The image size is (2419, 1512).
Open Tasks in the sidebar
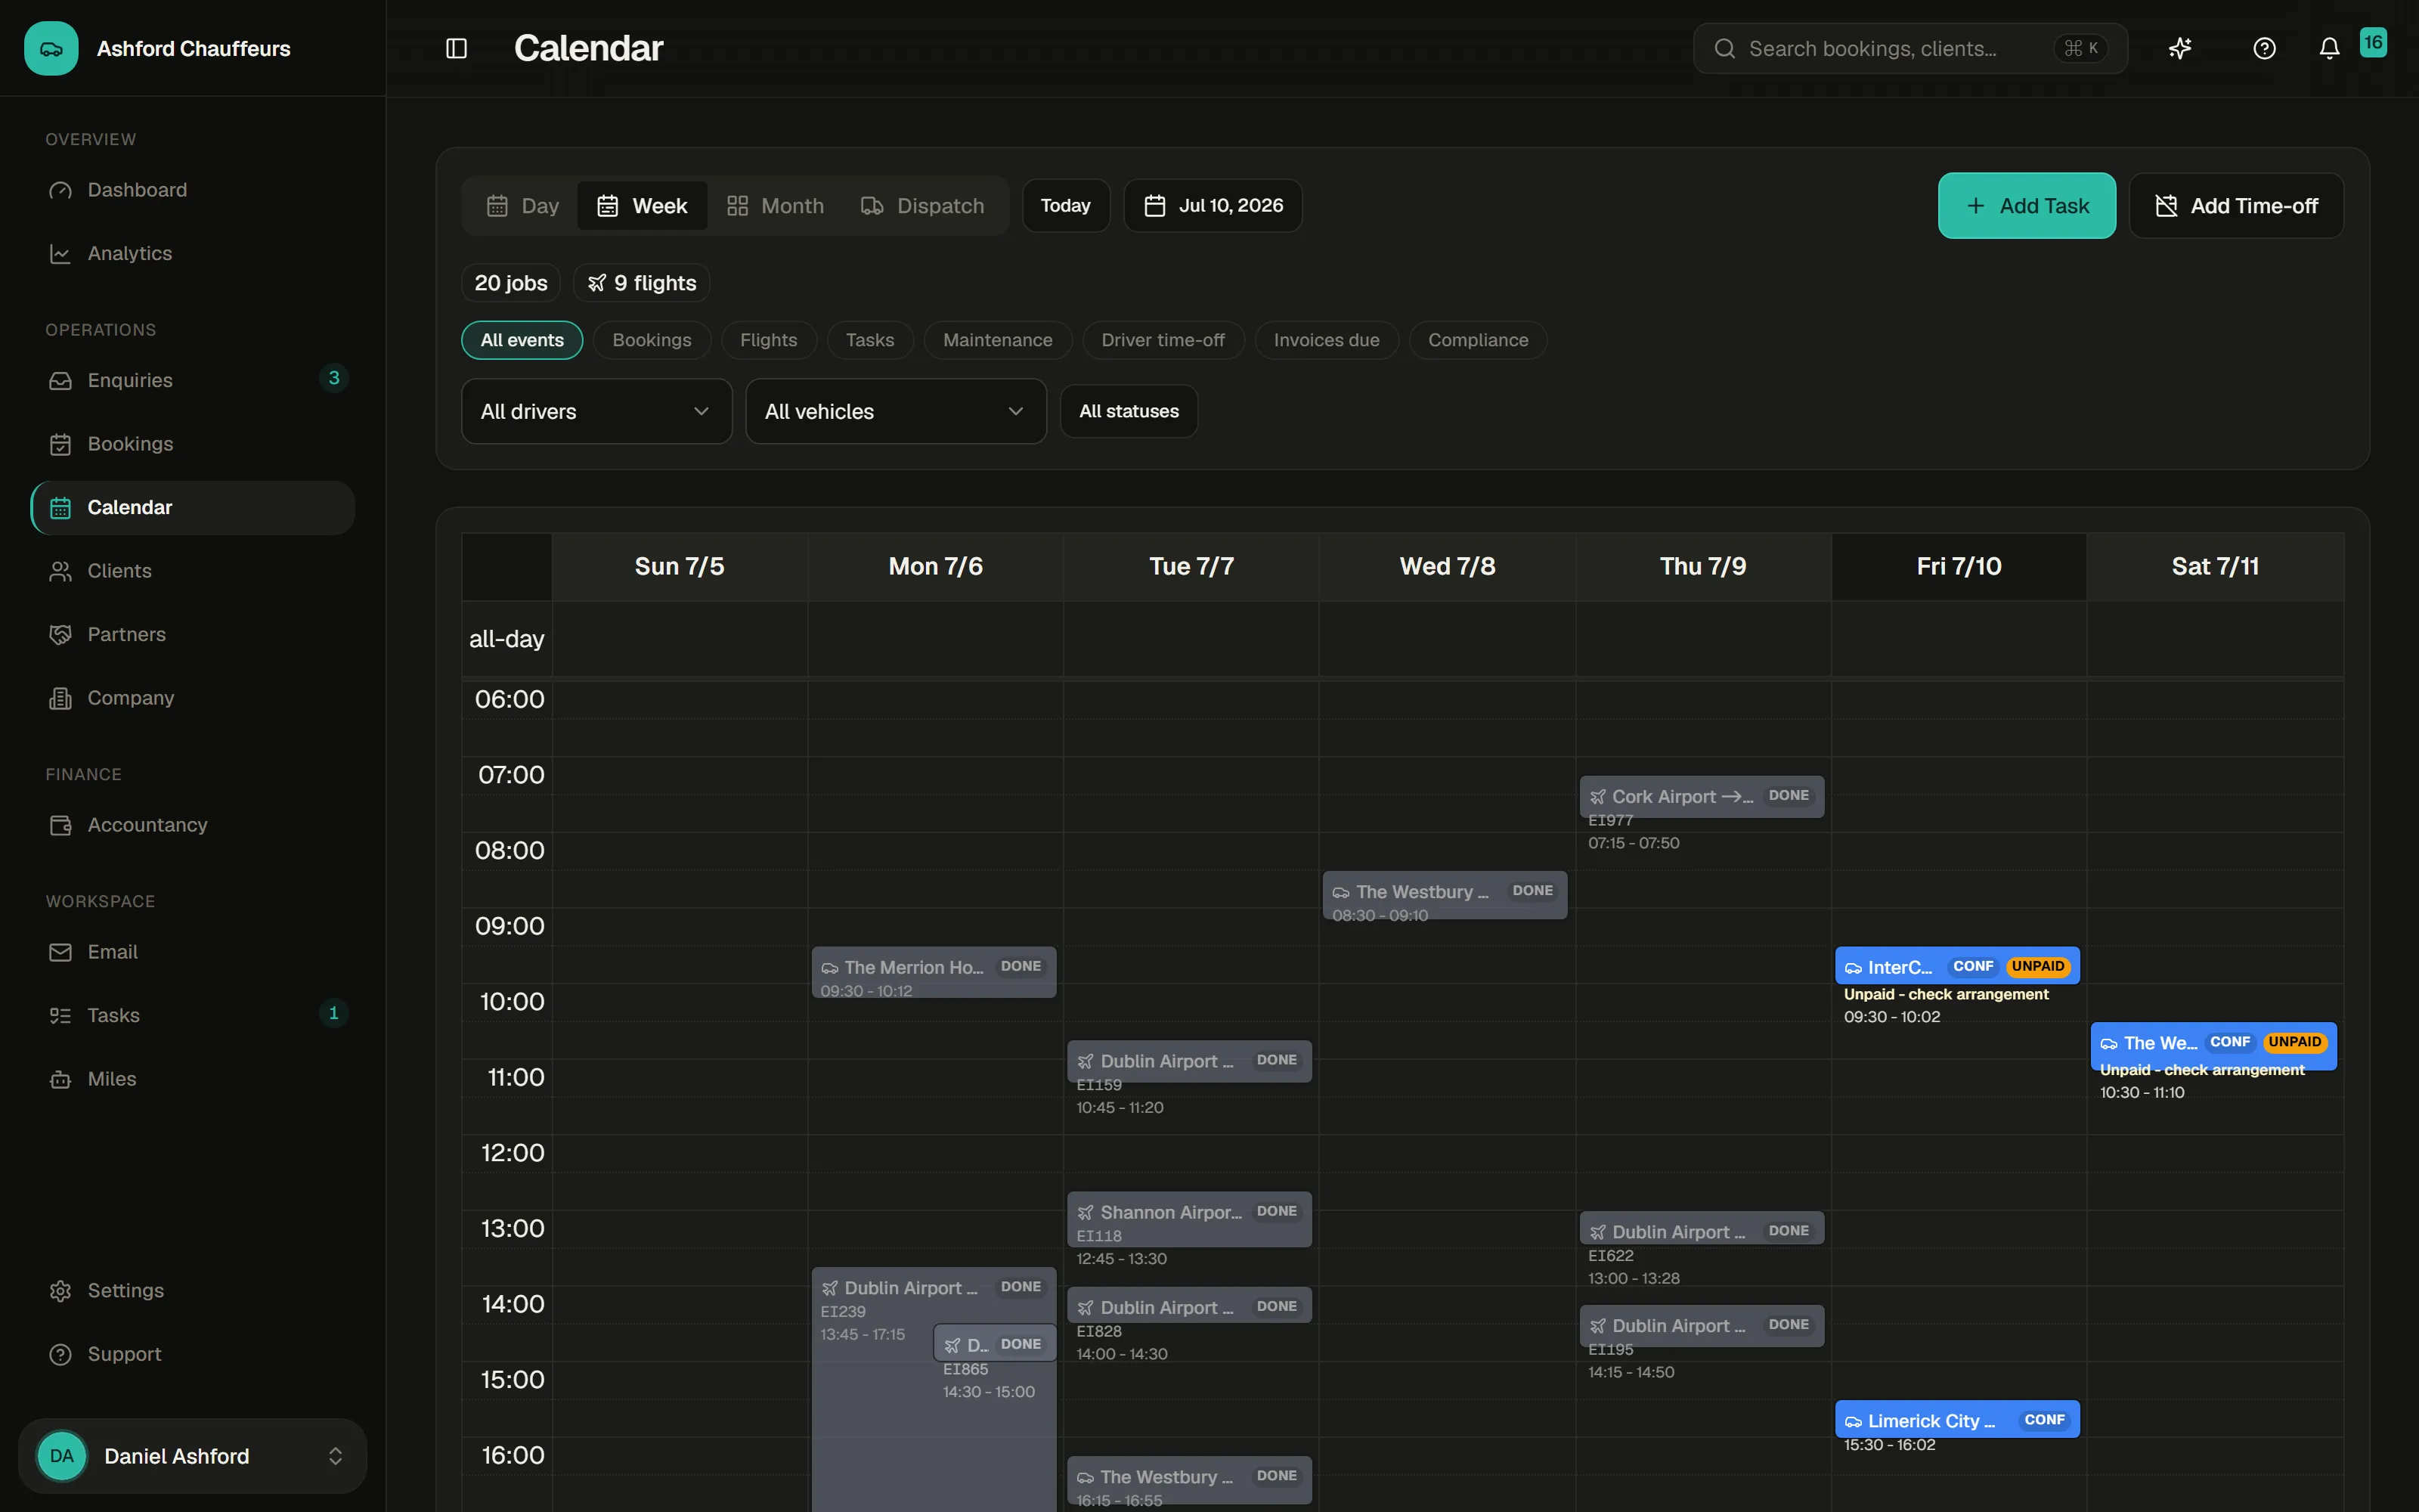(192, 1016)
